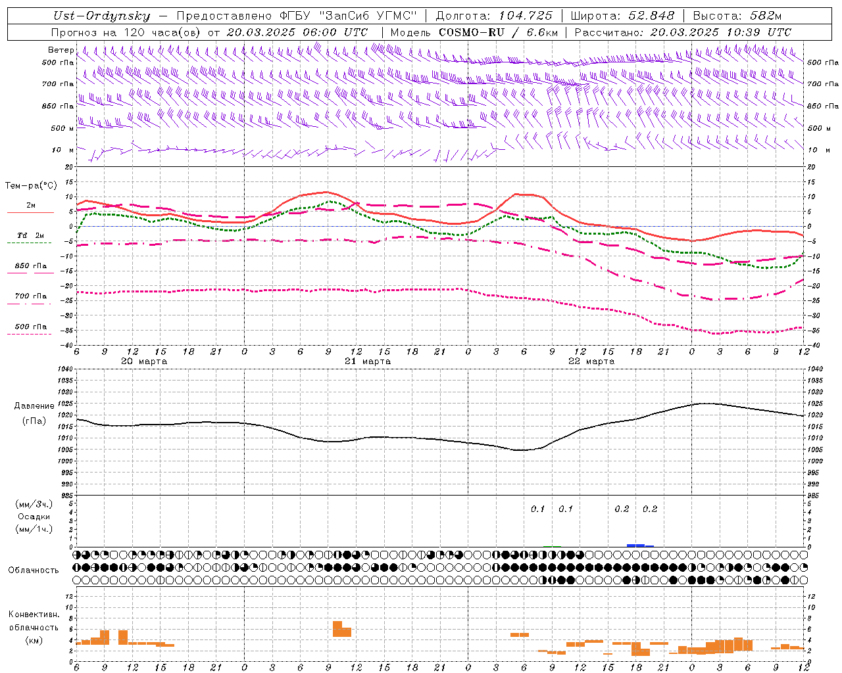Image resolution: width=842 pixels, height=673 pixels.
Task: Click the (км) convective cloud unit label
Action: tap(34, 640)
